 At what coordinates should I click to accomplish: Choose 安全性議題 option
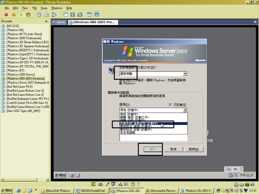click(153, 133)
